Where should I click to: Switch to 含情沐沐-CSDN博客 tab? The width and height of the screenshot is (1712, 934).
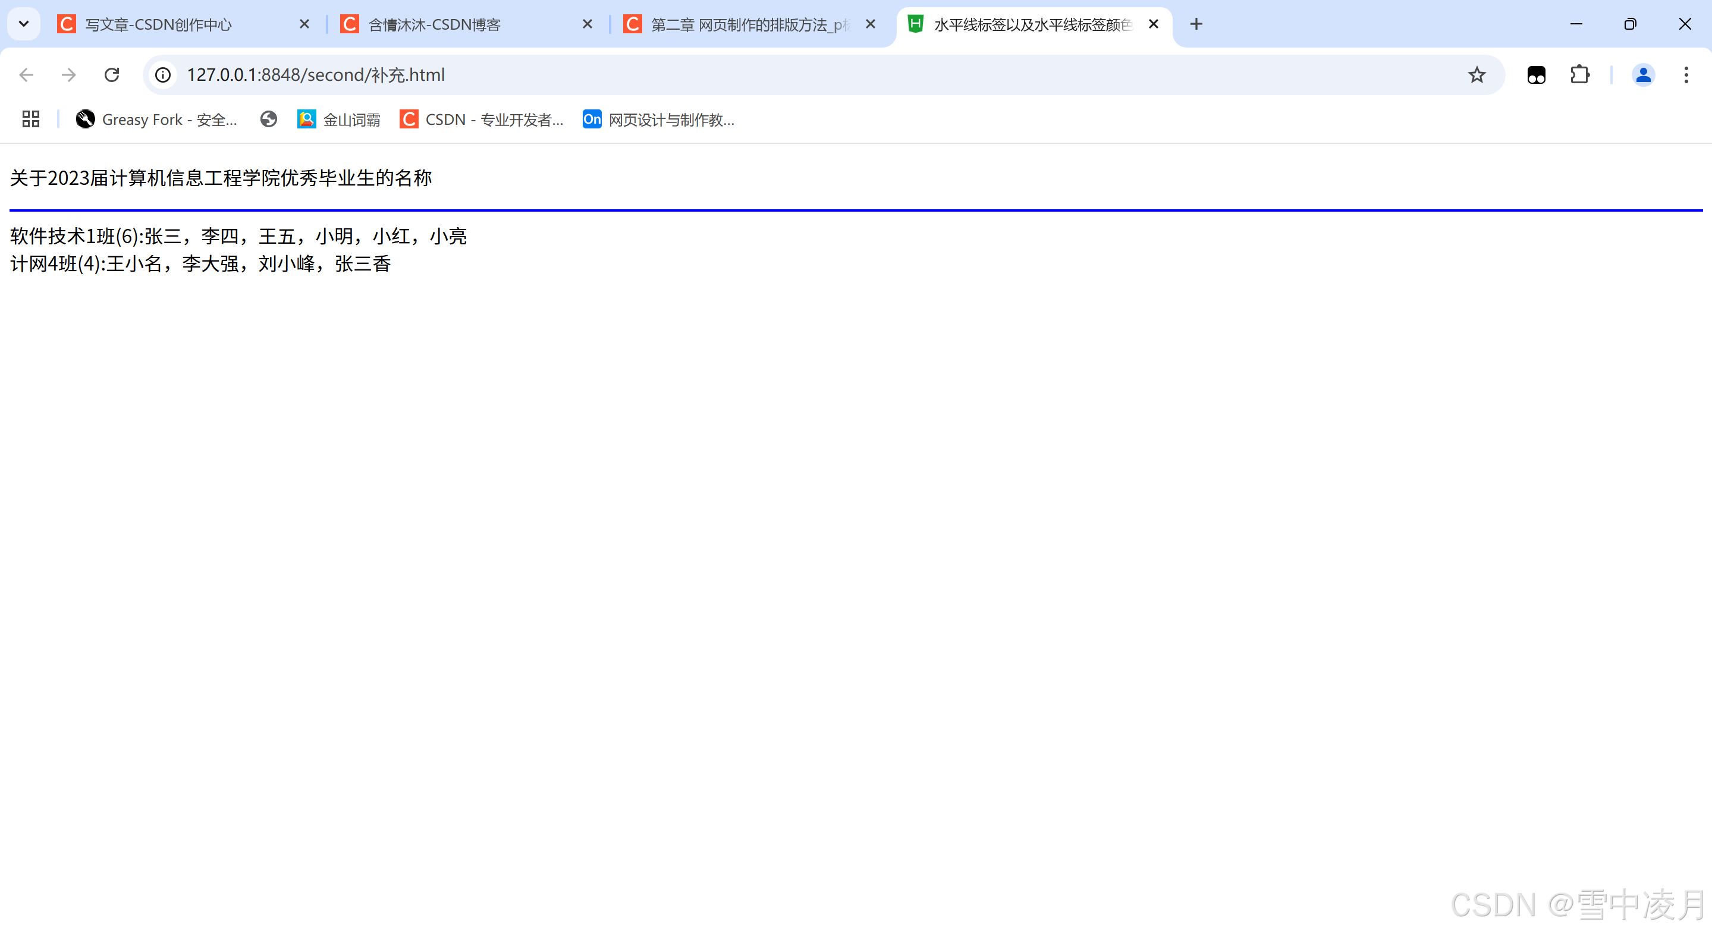(435, 24)
